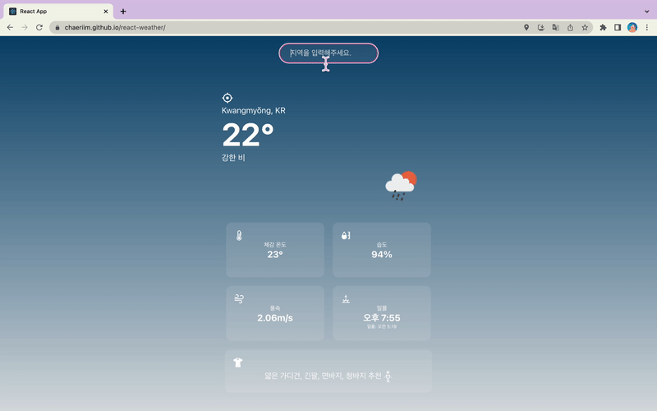657x411 pixels.
Task: Open Chrome three-dot menu
Action: (647, 27)
